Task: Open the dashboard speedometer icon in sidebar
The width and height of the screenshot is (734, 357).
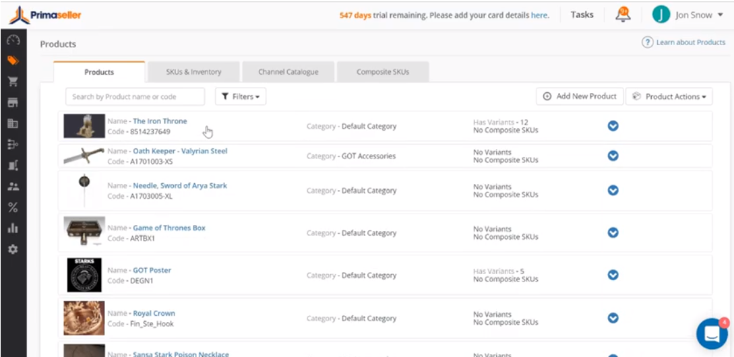Action: tap(13, 40)
